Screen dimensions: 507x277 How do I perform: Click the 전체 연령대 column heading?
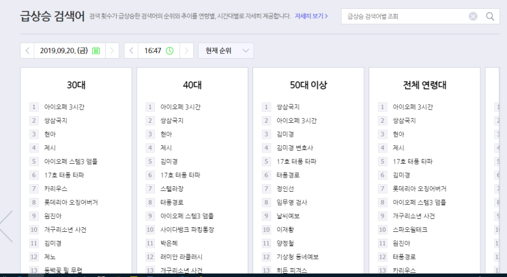coord(424,85)
